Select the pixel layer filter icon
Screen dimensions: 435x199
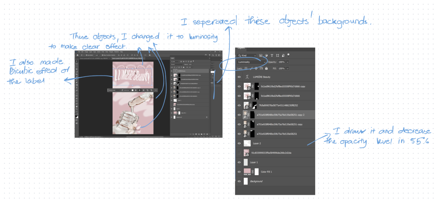click(x=261, y=55)
